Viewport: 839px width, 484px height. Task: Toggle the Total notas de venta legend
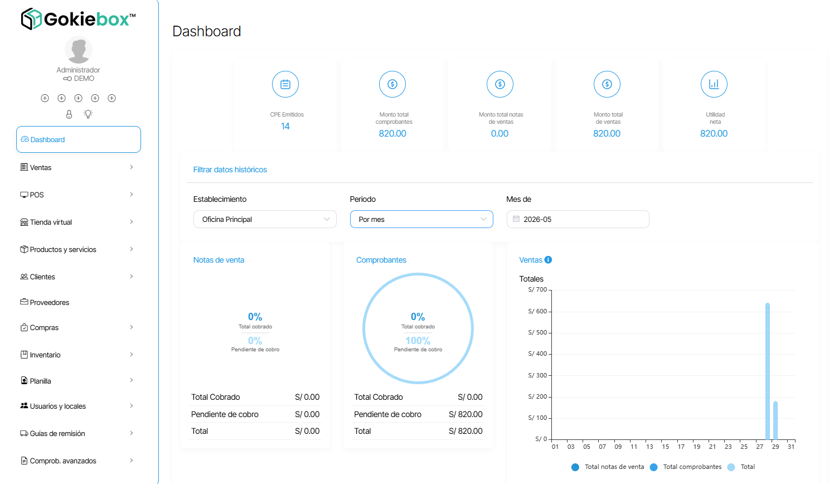pyautogui.click(x=608, y=467)
